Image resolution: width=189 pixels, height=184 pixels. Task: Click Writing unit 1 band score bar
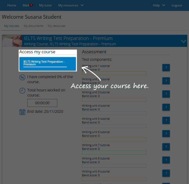pyautogui.click(x=114, y=73)
